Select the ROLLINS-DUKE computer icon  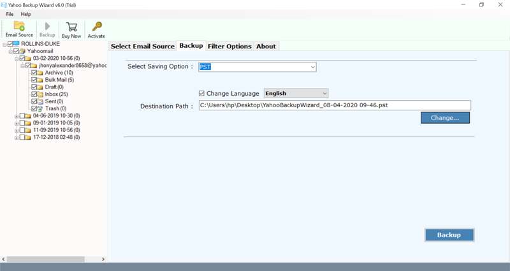click(x=17, y=43)
